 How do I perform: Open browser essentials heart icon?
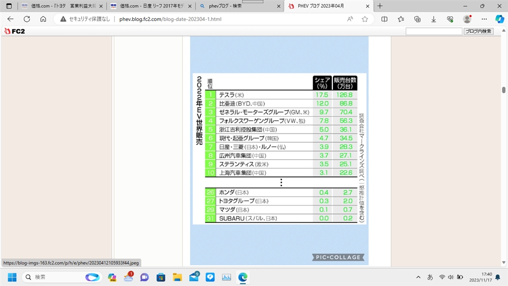450,19
